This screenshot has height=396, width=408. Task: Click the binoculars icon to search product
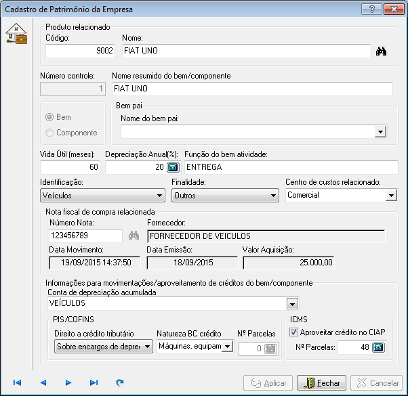381,51
